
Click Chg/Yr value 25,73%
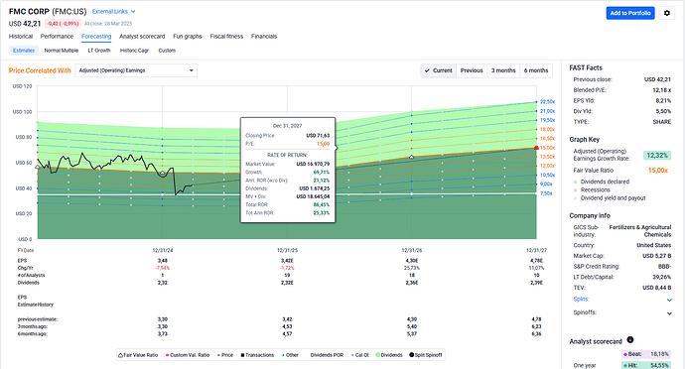coord(412,268)
